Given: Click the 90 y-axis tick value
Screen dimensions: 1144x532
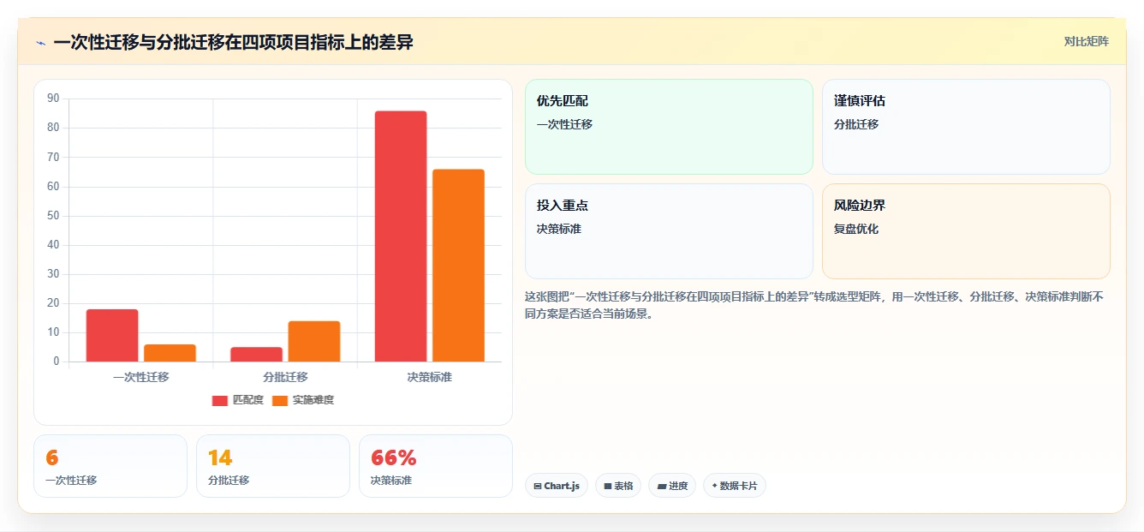Looking at the screenshot, I should 53,99.
